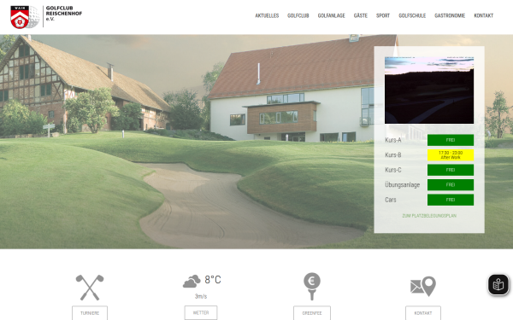Click the cloud weather icon
This screenshot has height=320, width=513.
click(192, 281)
